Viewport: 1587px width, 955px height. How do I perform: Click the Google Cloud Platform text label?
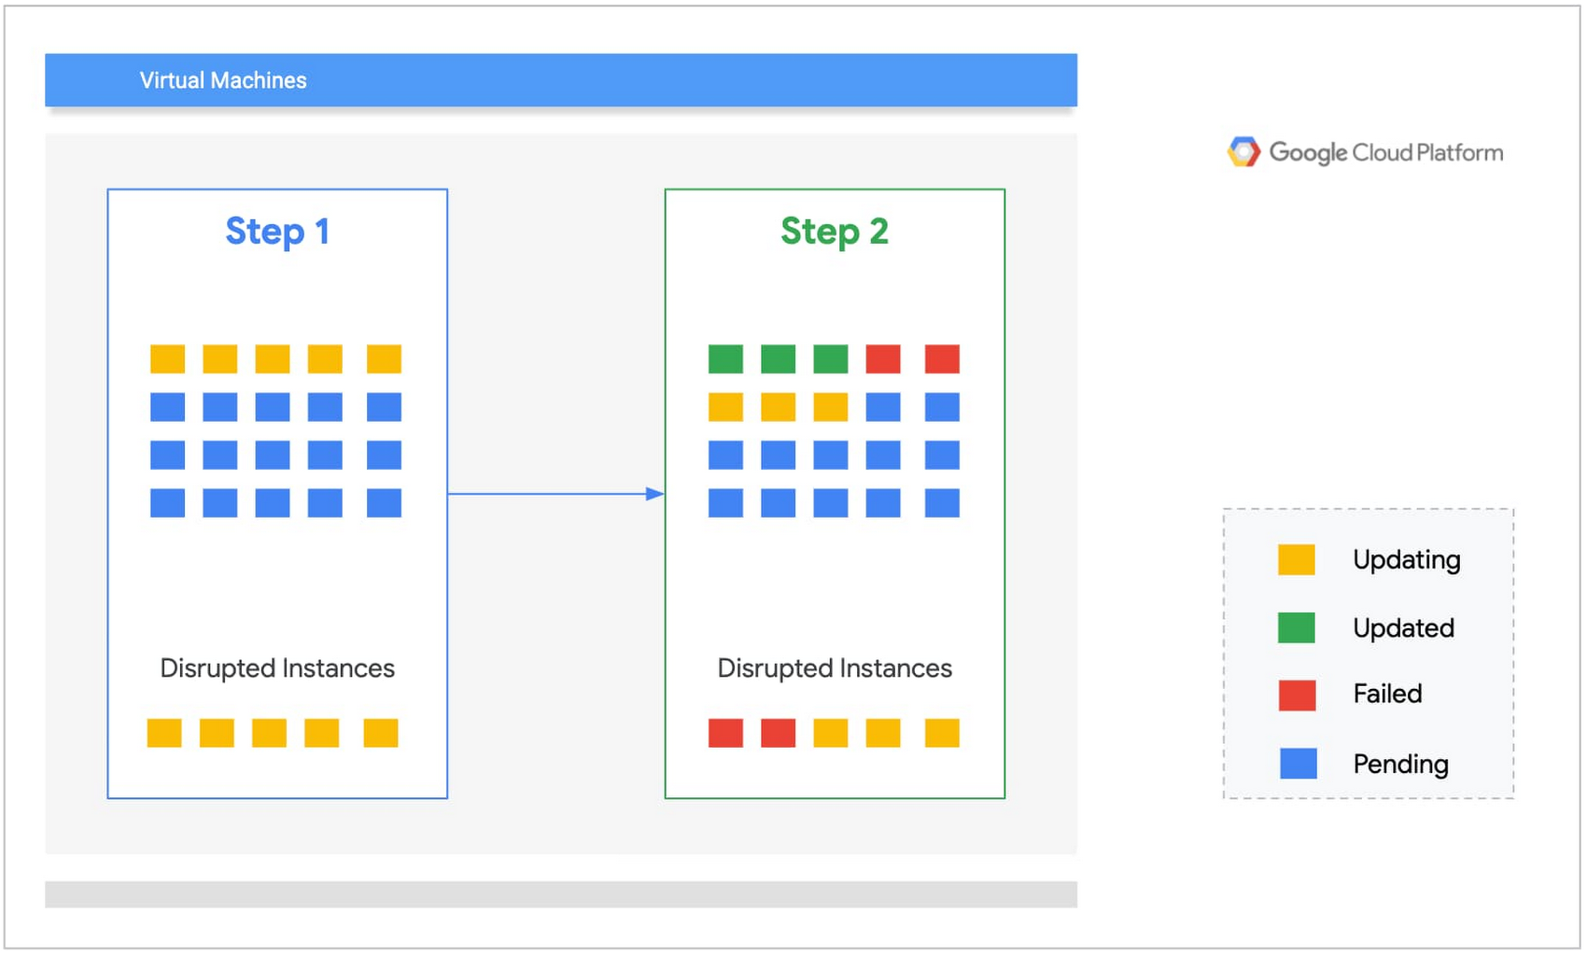(x=1385, y=152)
